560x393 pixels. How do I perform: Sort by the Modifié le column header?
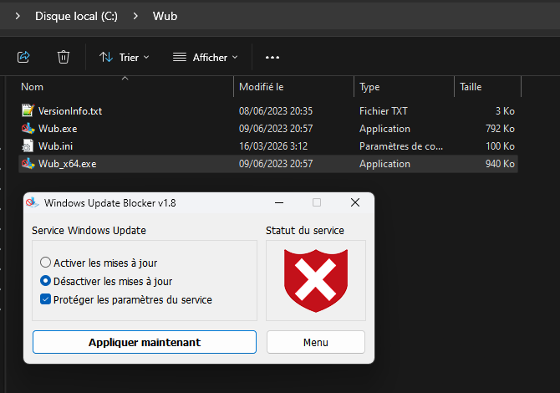pyautogui.click(x=293, y=87)
